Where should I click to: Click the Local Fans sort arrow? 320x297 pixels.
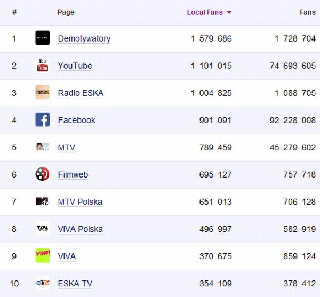point(229,13)
